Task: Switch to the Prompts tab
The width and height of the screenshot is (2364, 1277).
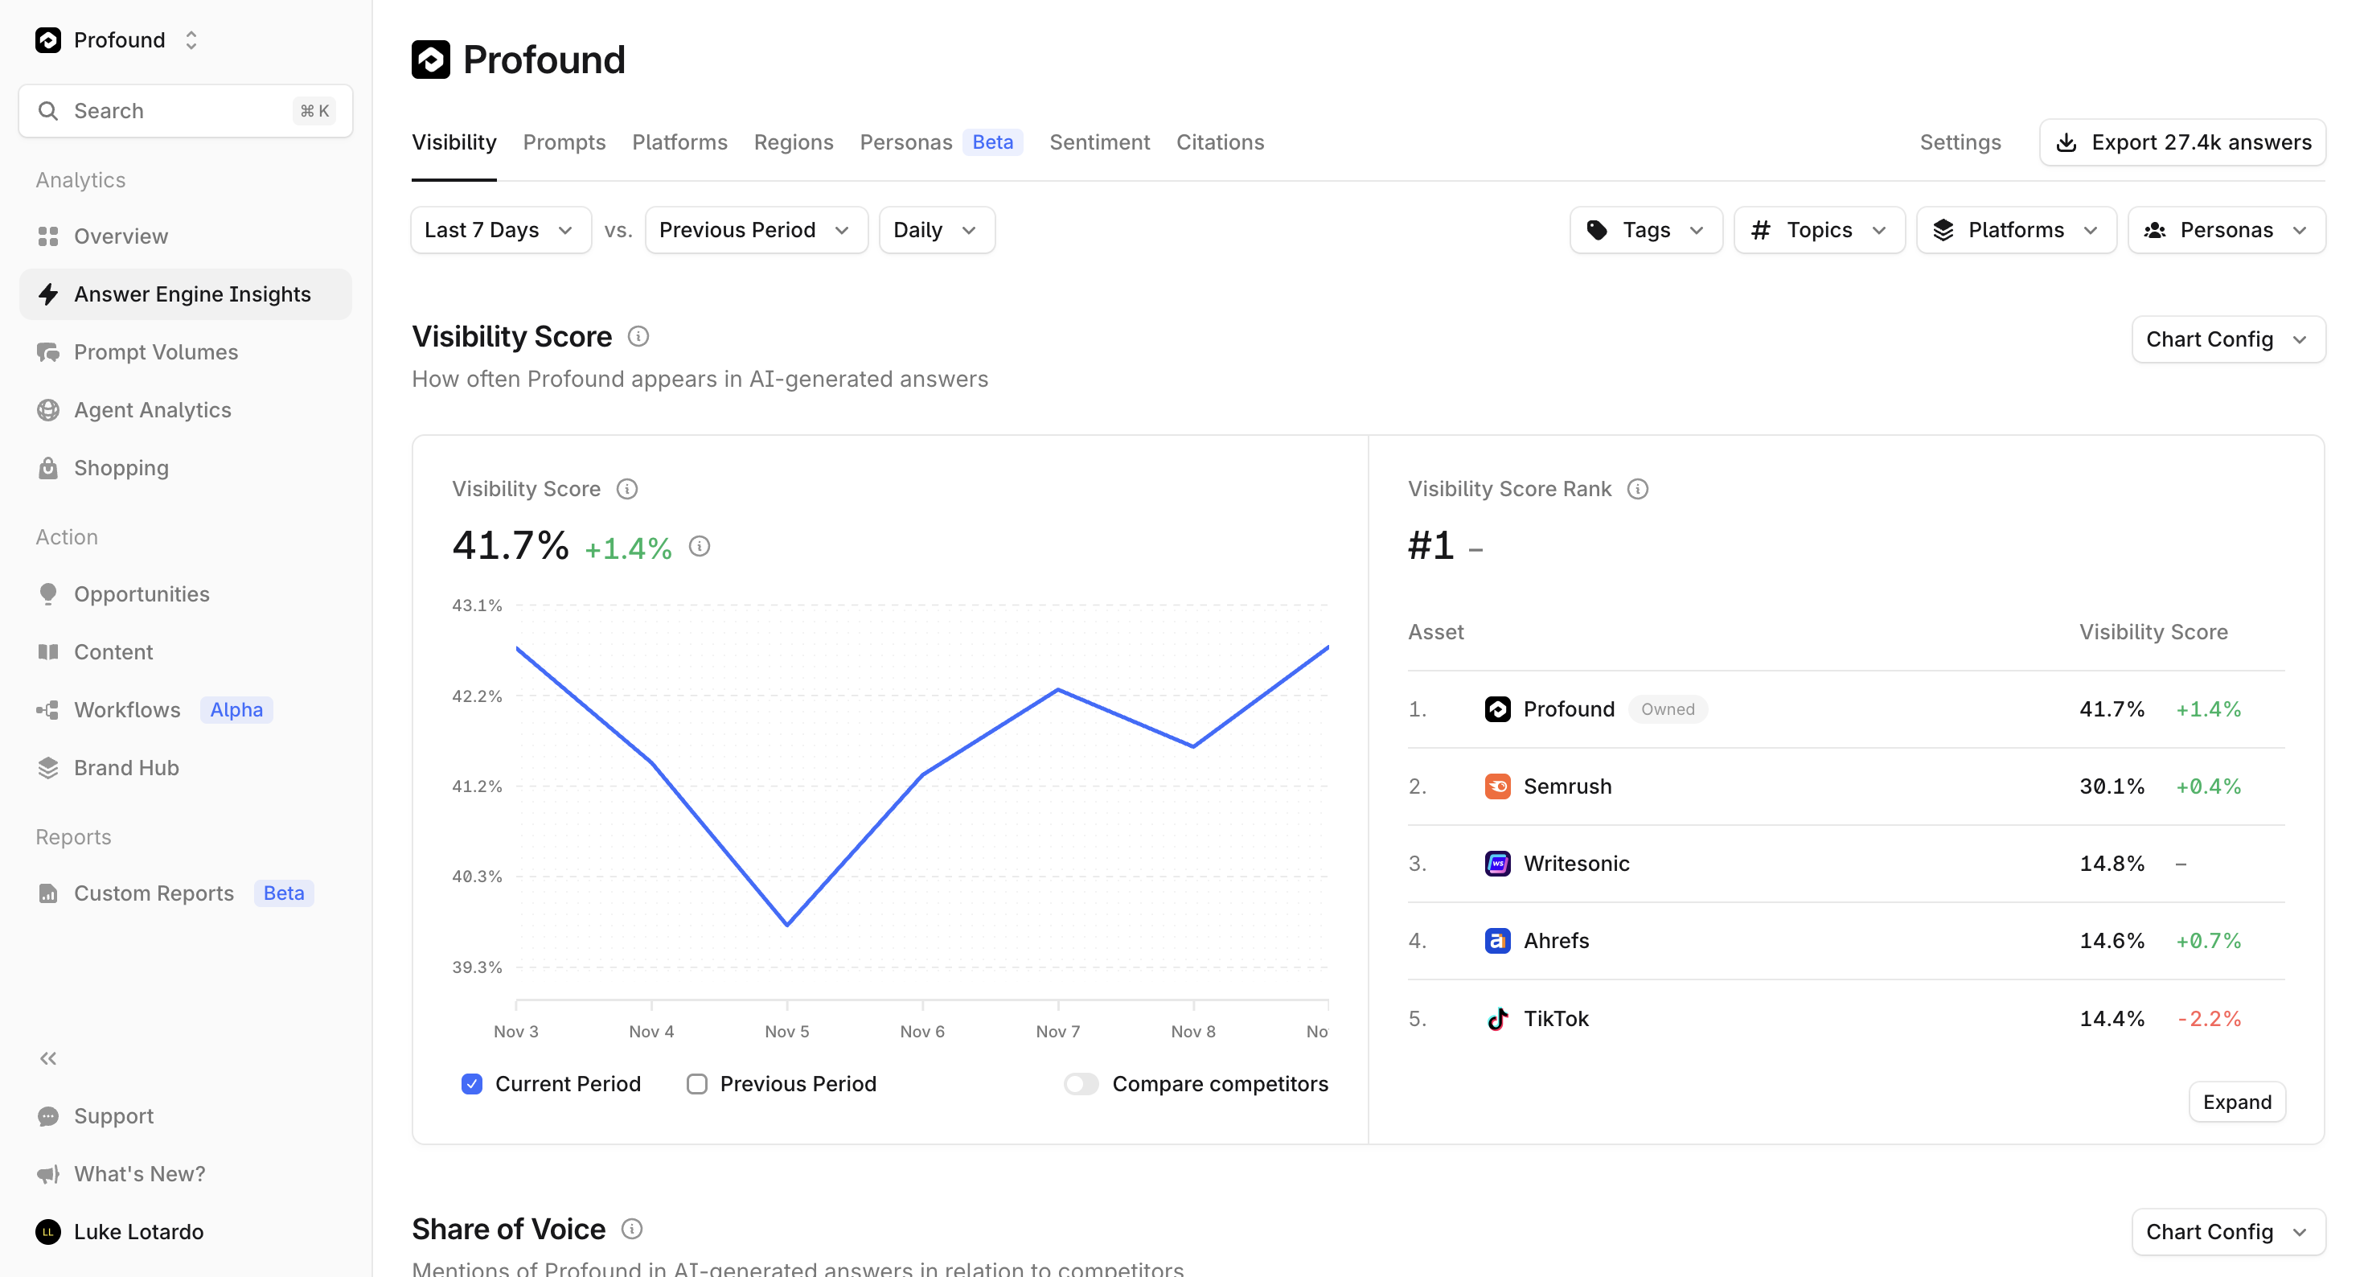Action: click(x=564, y=142)
